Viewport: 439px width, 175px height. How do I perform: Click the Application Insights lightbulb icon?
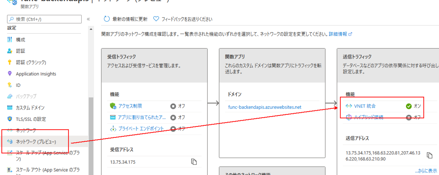[x=10, y=74]
